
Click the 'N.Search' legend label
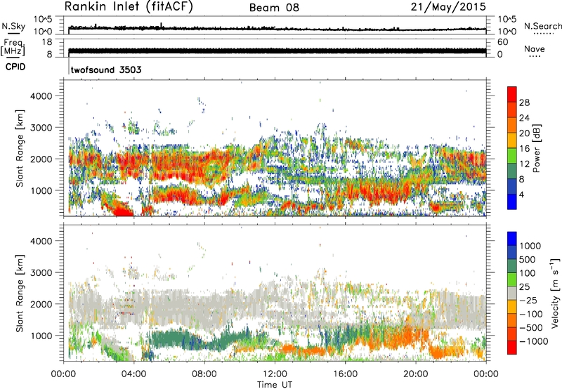click(x=542, y=26)
